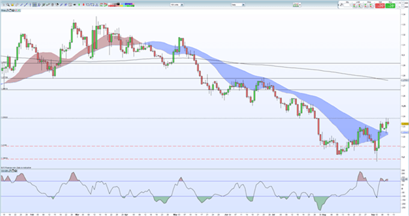Click the green Buy price button
Screen dimensions: 409x216
point(390,6)
